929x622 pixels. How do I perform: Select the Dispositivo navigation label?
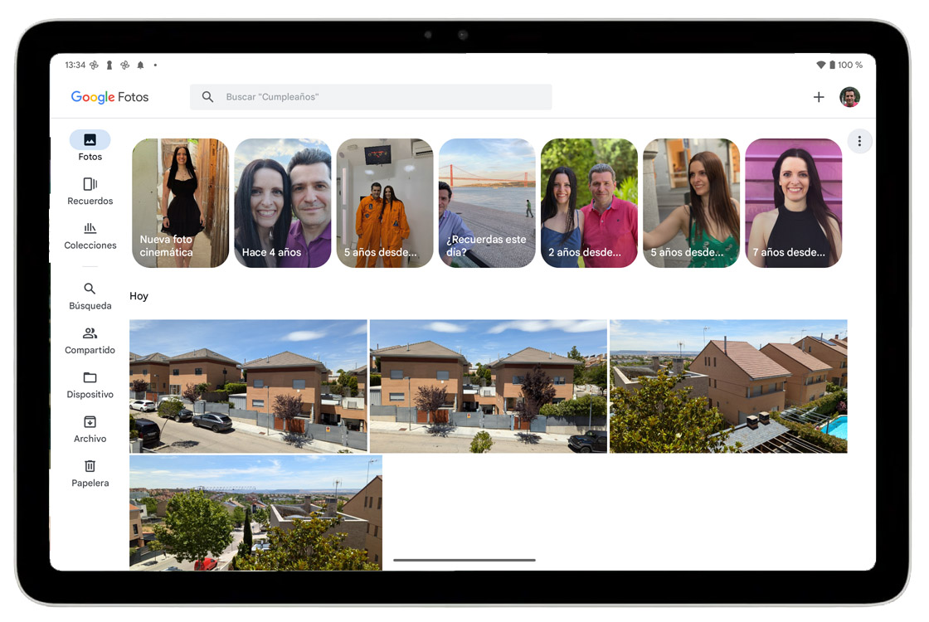pos(90,395)
